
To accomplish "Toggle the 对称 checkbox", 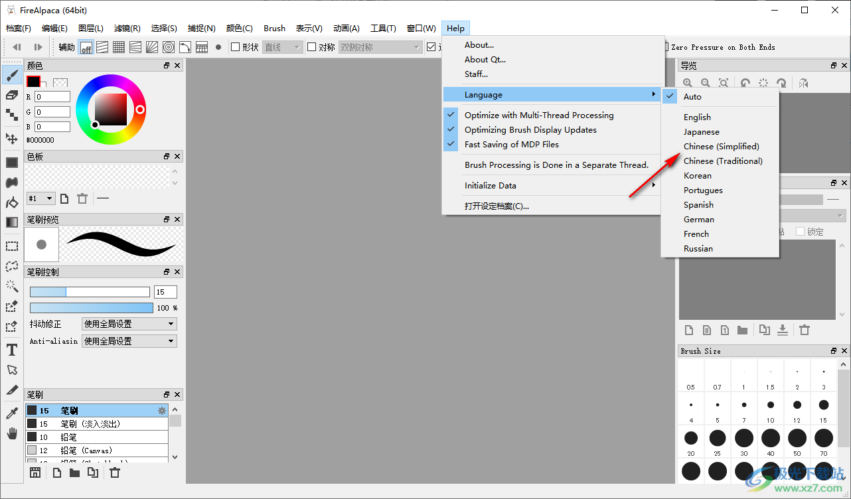I will 312,47.
